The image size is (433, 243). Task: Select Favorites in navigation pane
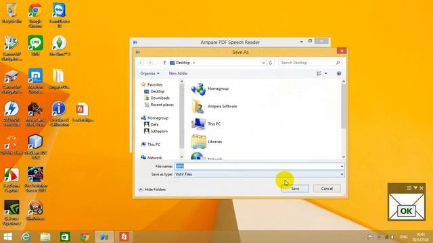[x=154, y=84]
